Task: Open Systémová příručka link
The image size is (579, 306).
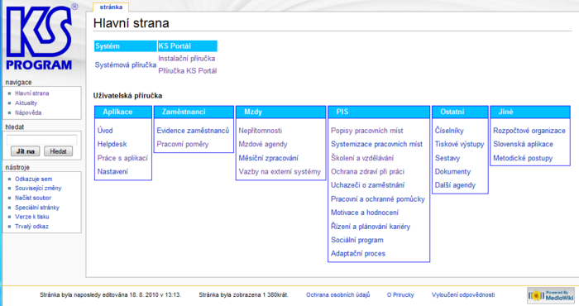Action: 126,65
